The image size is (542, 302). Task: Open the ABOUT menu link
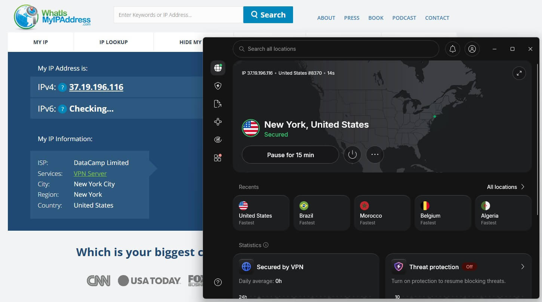[326, 18]
